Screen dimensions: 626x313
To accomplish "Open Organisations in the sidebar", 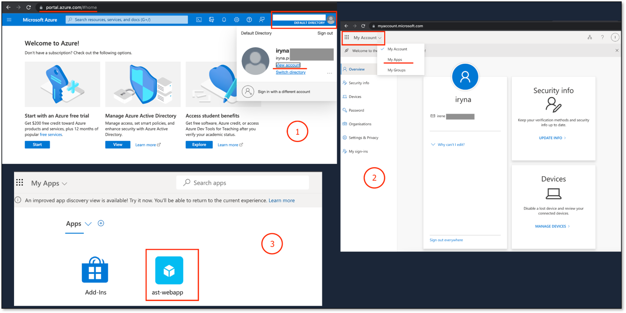I will [357, 124].
